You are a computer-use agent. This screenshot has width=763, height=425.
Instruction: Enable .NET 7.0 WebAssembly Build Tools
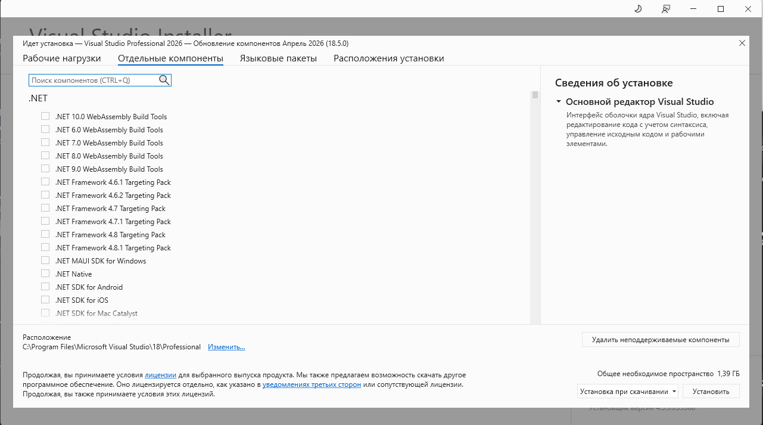tap(45, 142)
